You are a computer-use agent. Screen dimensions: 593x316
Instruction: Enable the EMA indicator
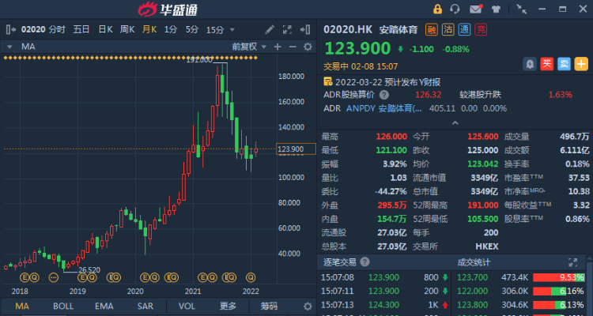[x=104, y=307]
